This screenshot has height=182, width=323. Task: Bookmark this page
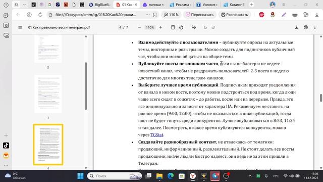155,15
